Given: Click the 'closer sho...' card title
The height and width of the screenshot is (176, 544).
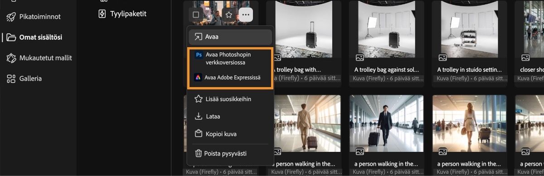Looking at the screenshot, I should (532, 70).
